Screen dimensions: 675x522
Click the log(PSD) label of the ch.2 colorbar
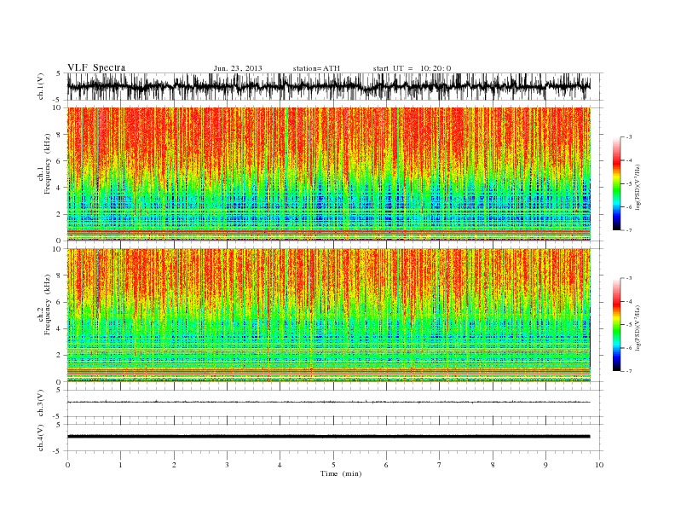pos(638,328)
